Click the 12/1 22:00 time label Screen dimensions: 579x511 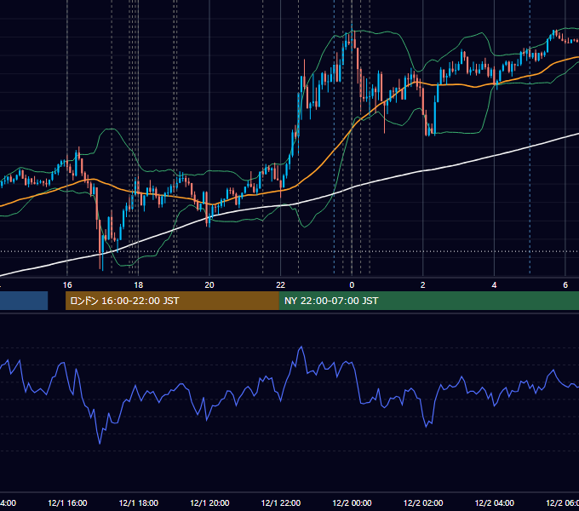tap(281, 502)
